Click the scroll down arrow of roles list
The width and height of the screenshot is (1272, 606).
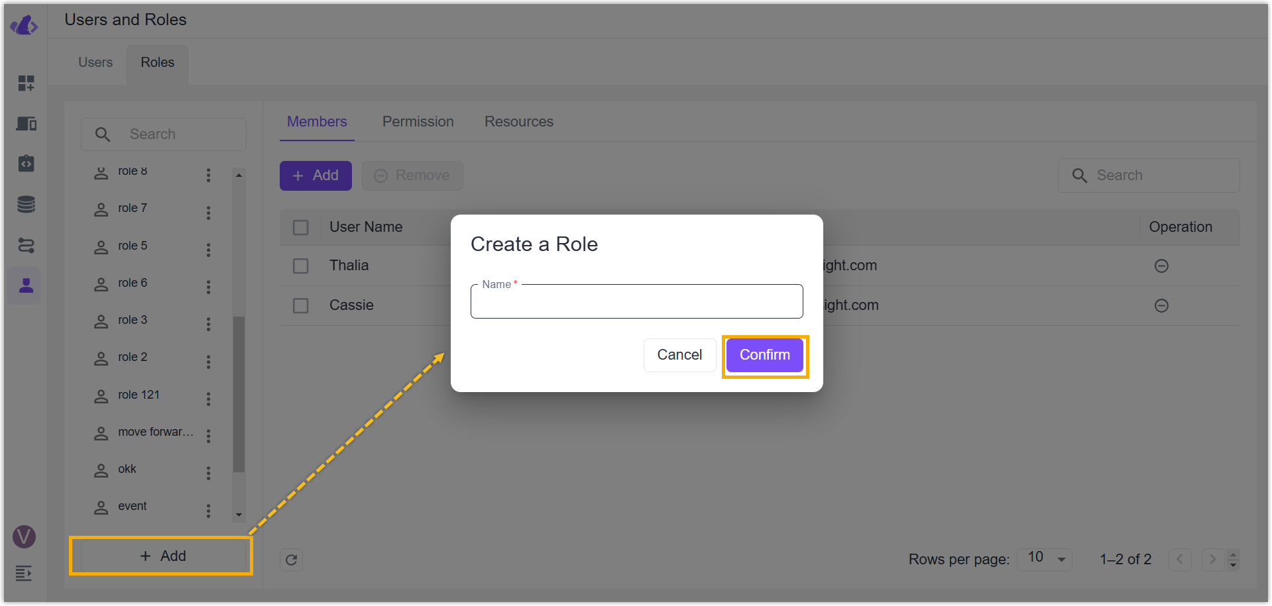click(x=239, y=515)
